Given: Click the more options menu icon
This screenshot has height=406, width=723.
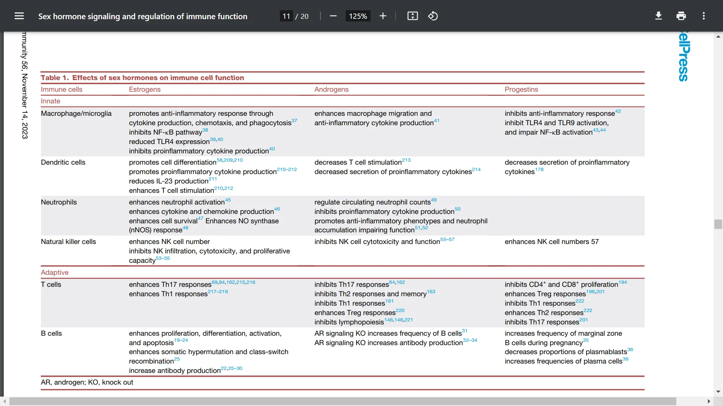Looking at the screenshot, I should tap(704, 16).
